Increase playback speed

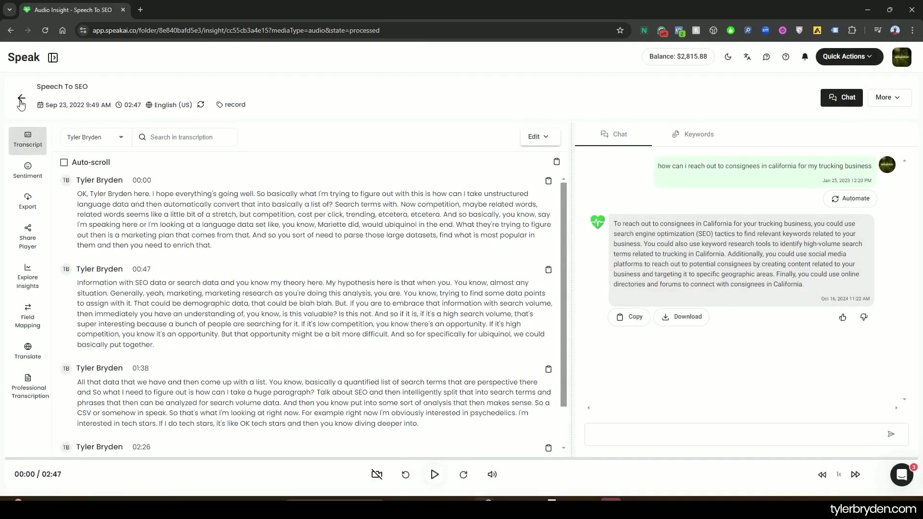856,474
